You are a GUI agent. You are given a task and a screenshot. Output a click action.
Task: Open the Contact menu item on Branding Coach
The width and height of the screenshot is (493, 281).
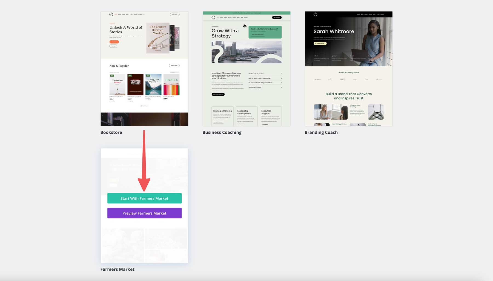click(382, 14)
